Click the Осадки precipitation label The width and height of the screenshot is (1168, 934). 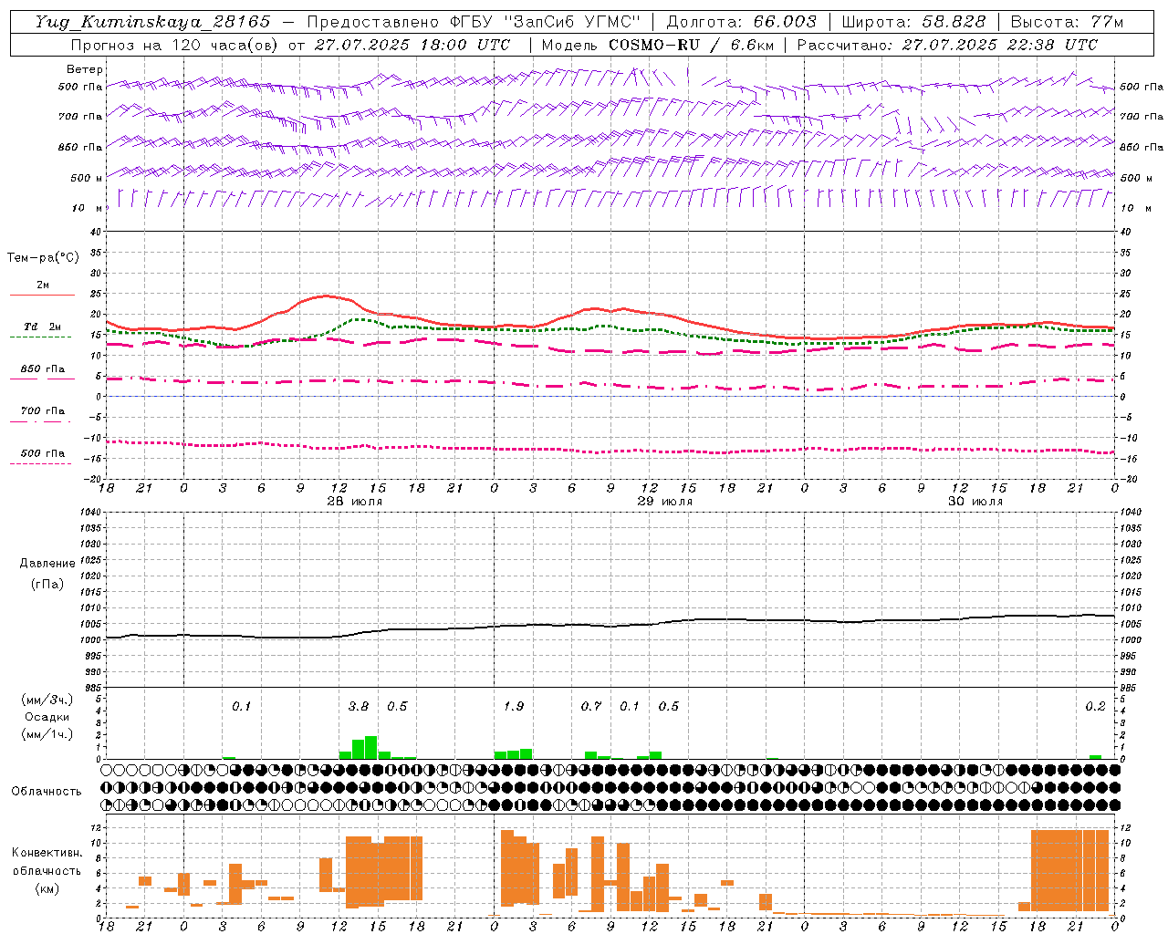[x=47, y=717]
